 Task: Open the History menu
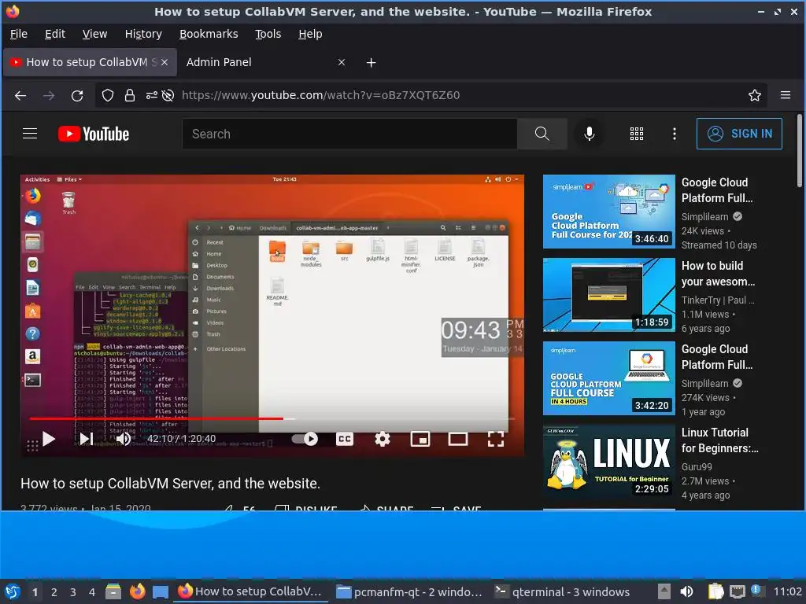[143, 34]
